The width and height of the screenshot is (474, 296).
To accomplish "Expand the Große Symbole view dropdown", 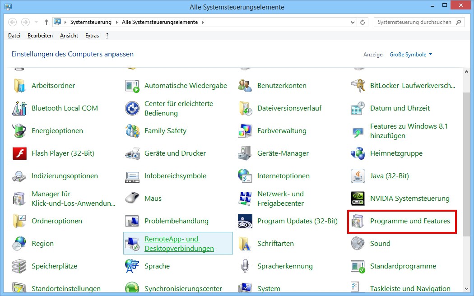I will click(410, 55).
